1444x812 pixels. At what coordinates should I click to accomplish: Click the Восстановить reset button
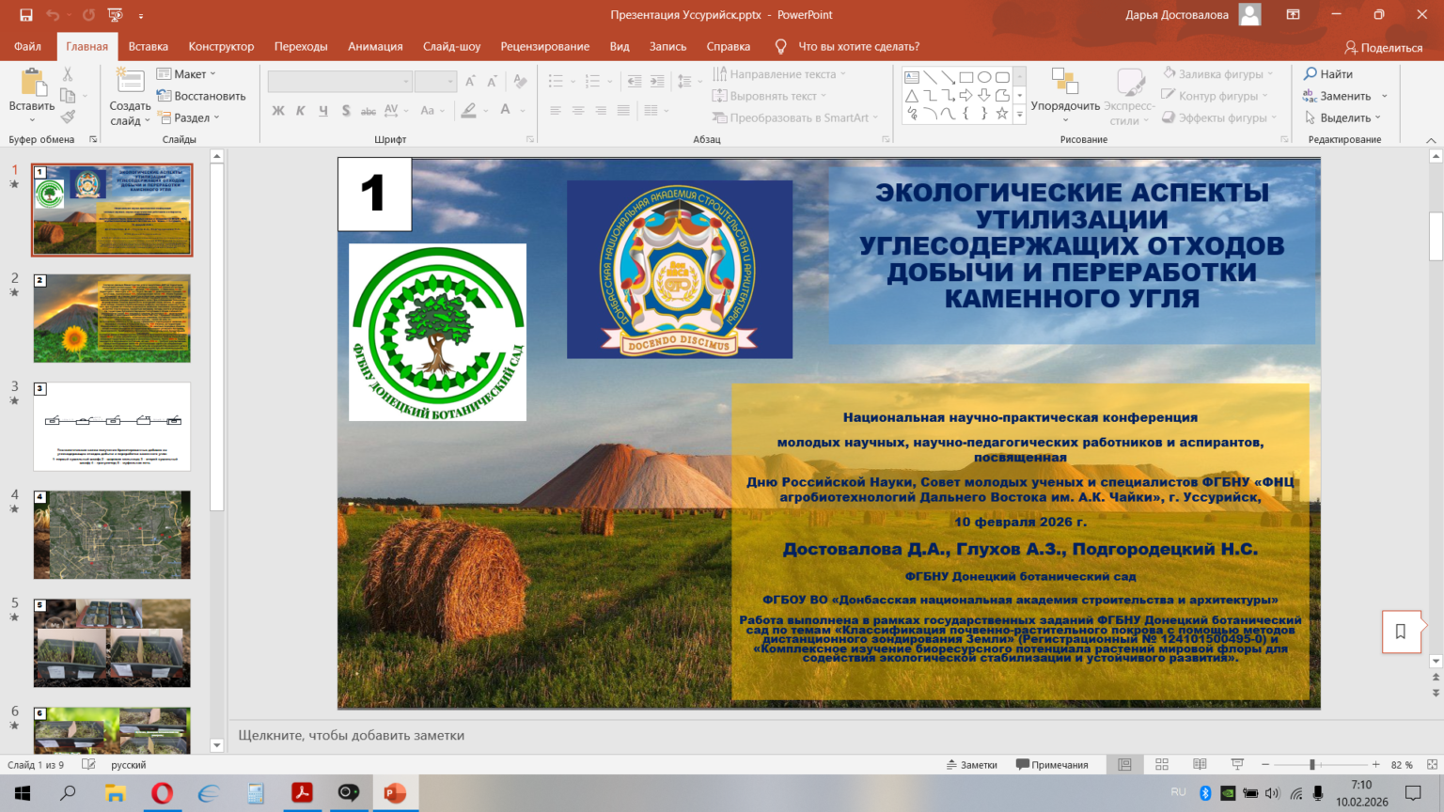click(x=201, y=96)
